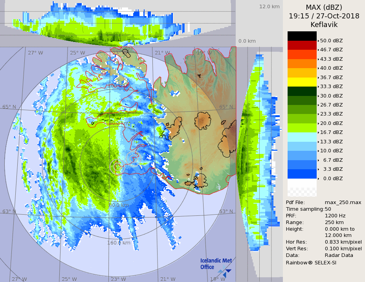The image size is (365, 282).
Task: Pick the white 0.0 dBZ color swatch
Action: coord(302,183)
